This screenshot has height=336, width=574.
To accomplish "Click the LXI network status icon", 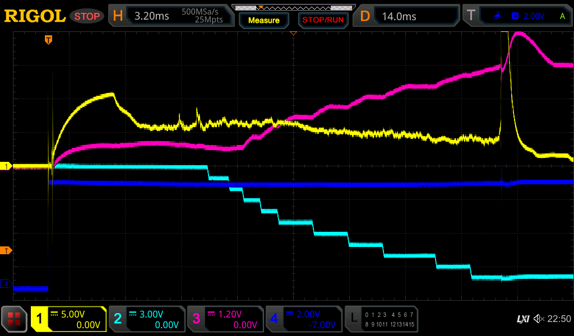I will click(x=522, y=319).
